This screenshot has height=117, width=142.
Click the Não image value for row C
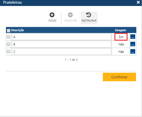(121, 52)
